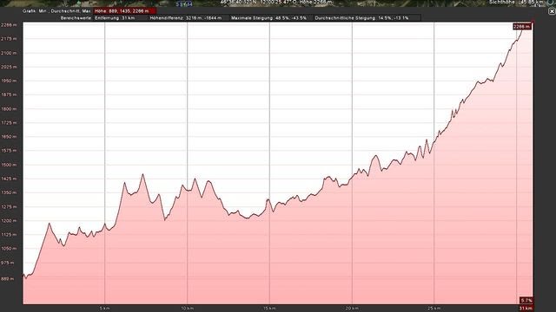Click the 31 km distance cursor label

tap(526, 309)
